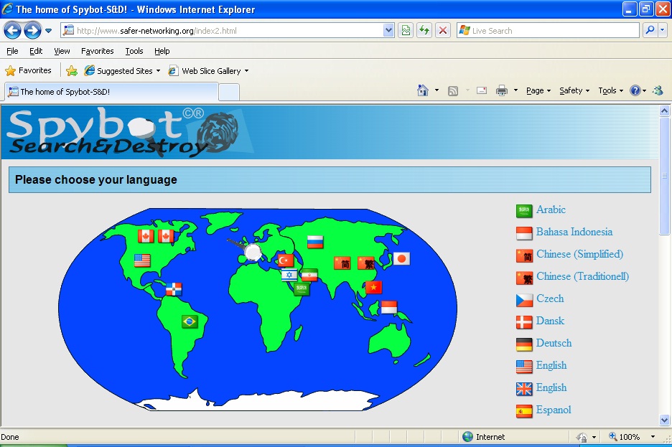Expand the Print options dropdown arrow
This screenshot has width=672, height=447.
click(x=515, y=90)
